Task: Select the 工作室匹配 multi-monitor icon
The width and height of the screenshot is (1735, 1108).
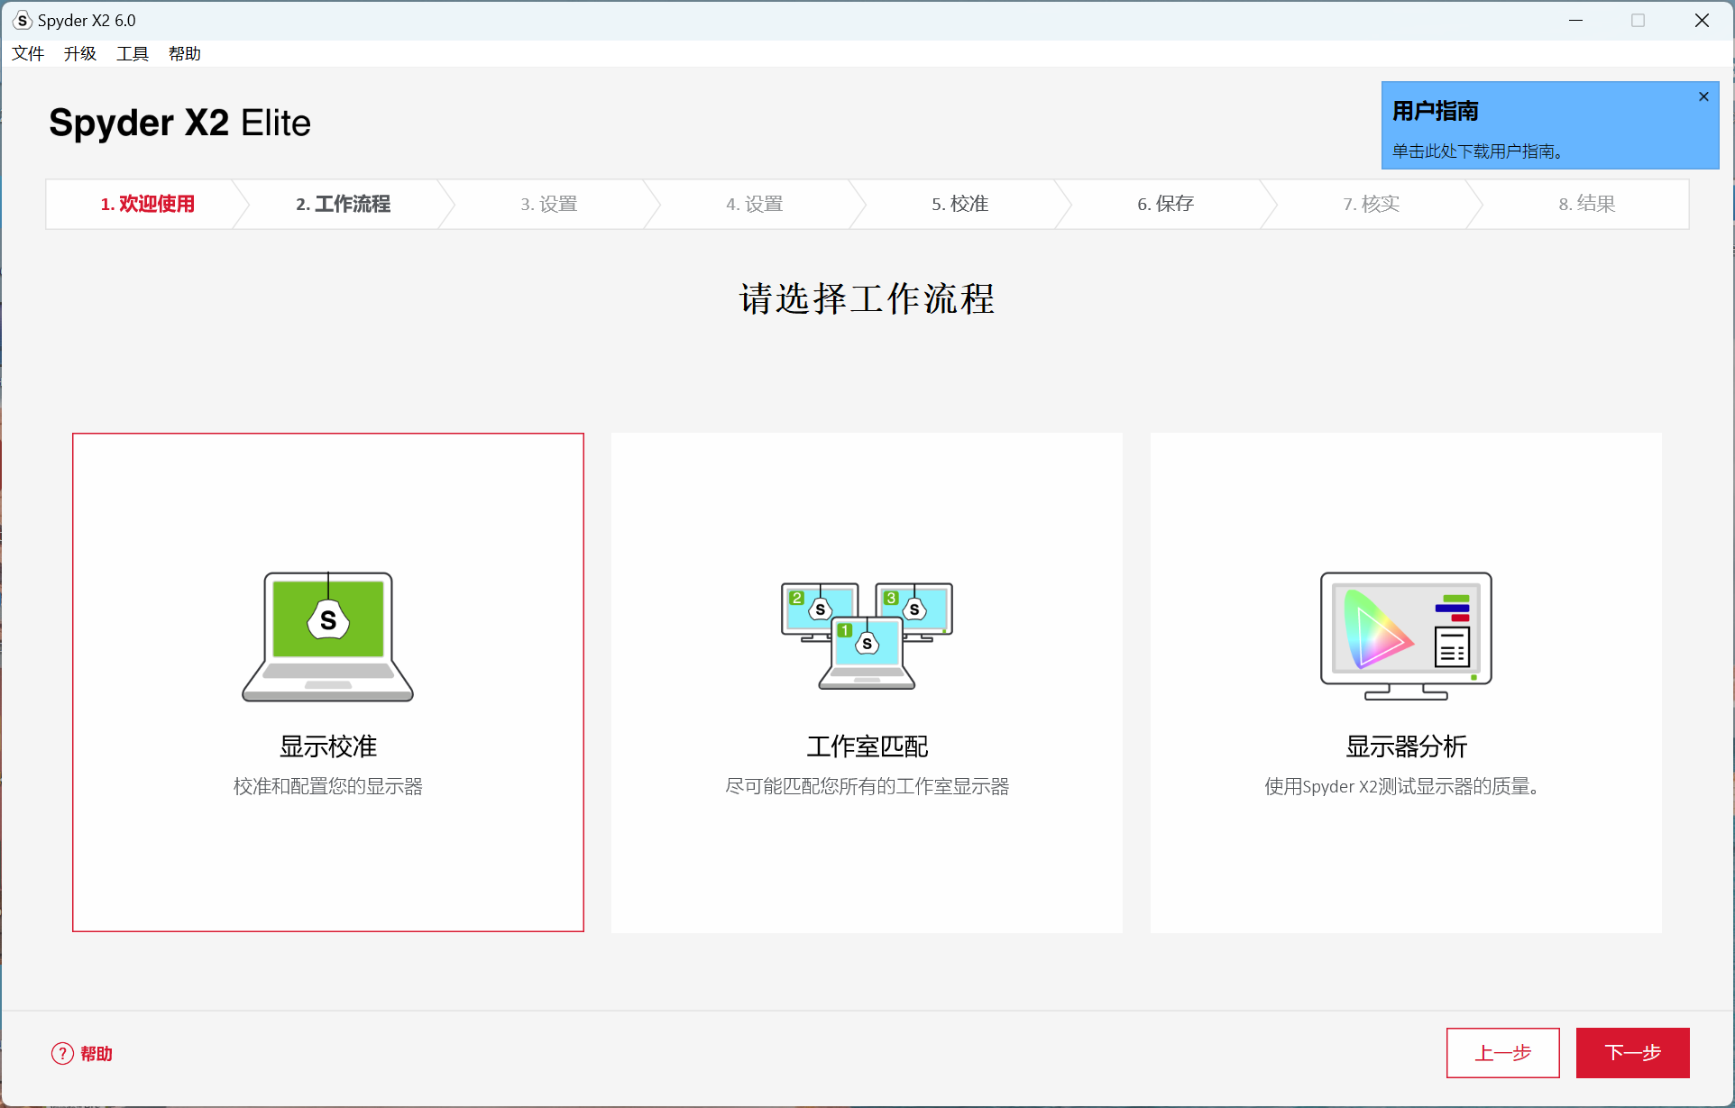Action: [x=867, y=636]
